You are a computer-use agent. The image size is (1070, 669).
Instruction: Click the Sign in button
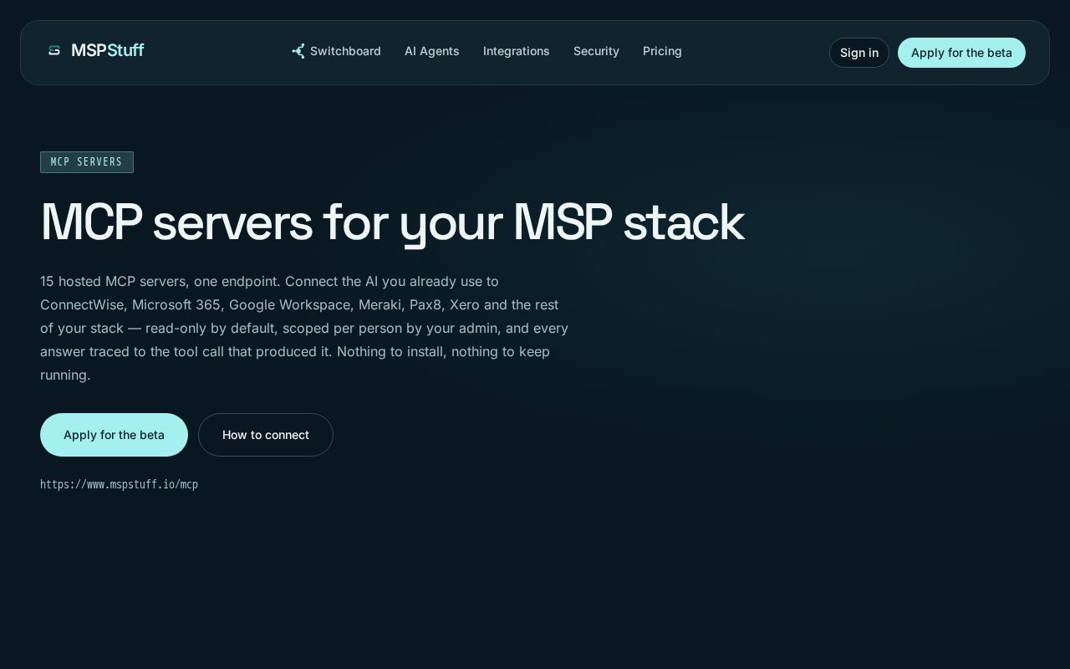[859, 53]
